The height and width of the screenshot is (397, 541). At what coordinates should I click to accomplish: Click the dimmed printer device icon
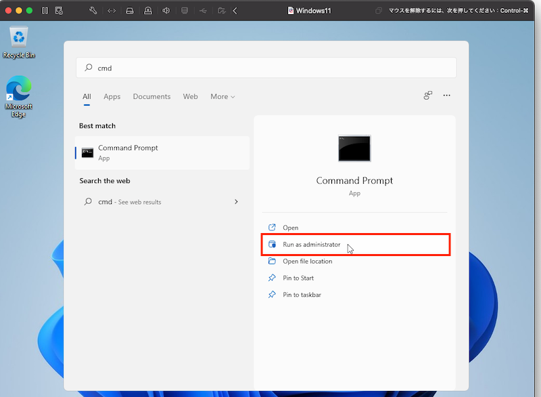(185, 11)
